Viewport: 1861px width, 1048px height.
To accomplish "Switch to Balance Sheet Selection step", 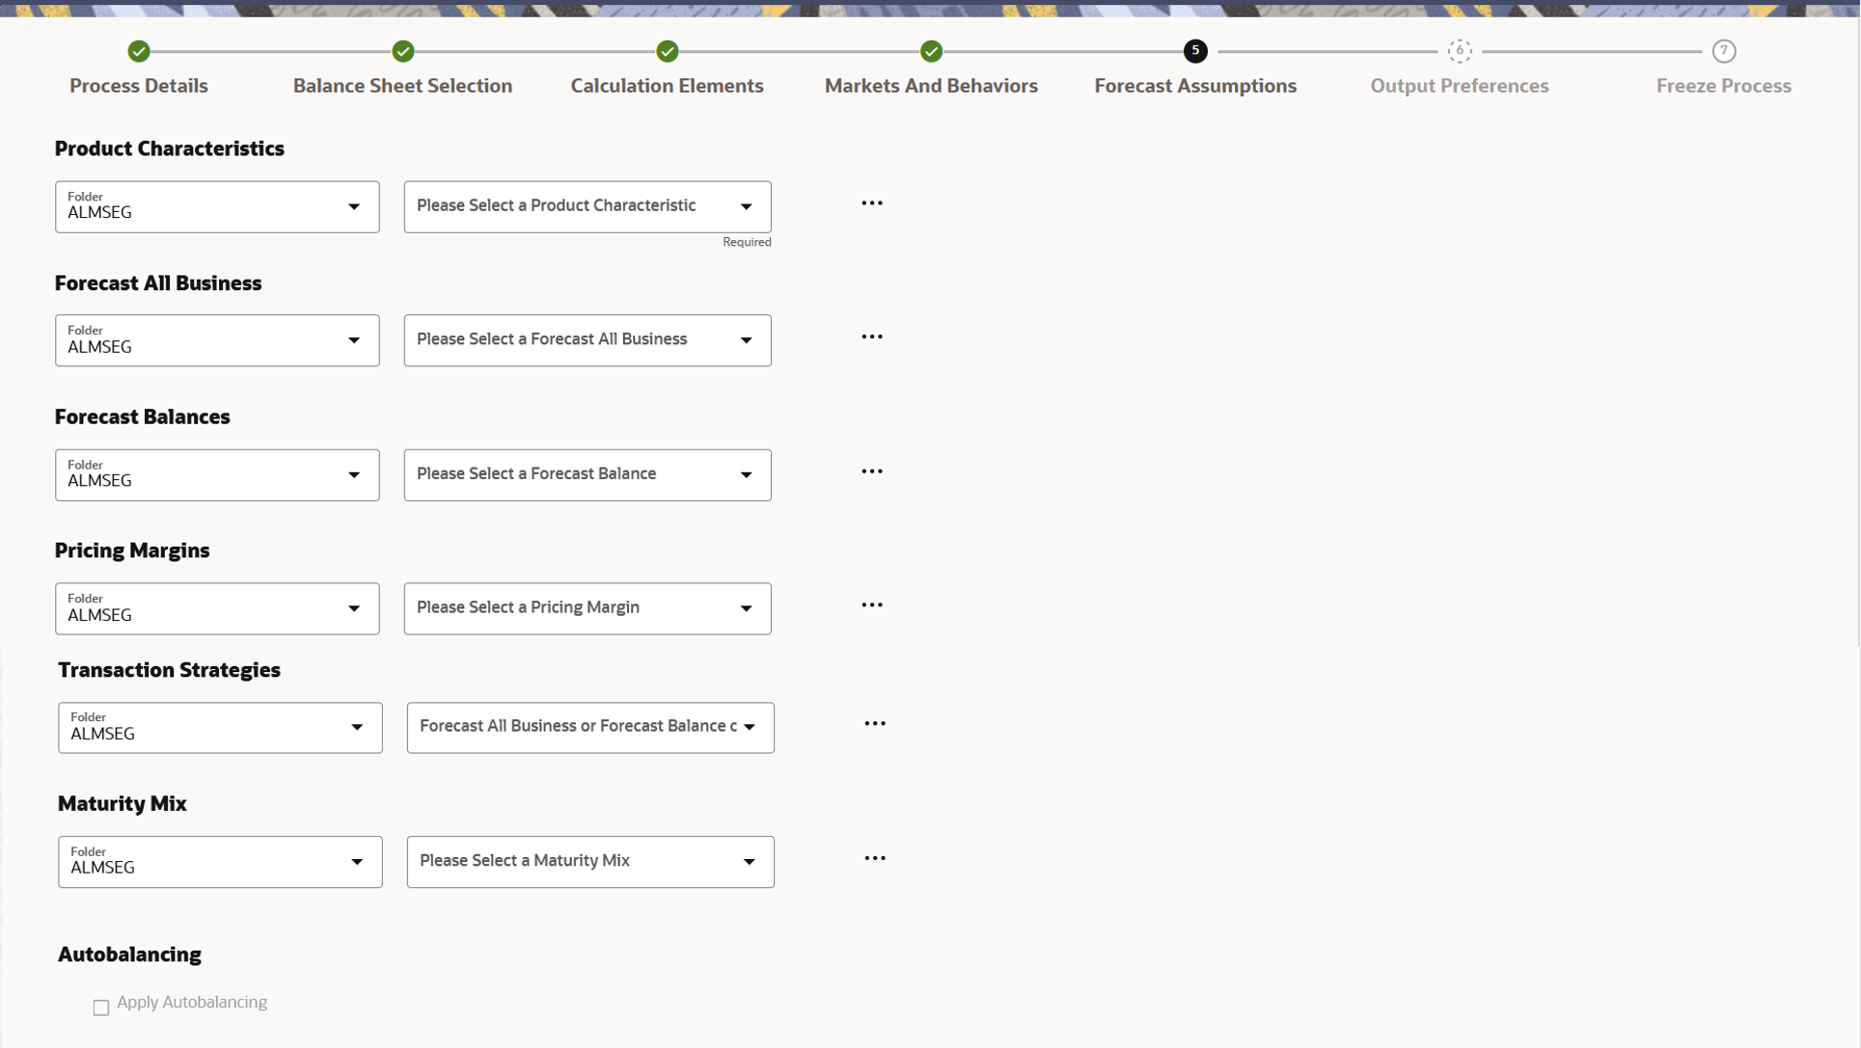I will point(402,86).
